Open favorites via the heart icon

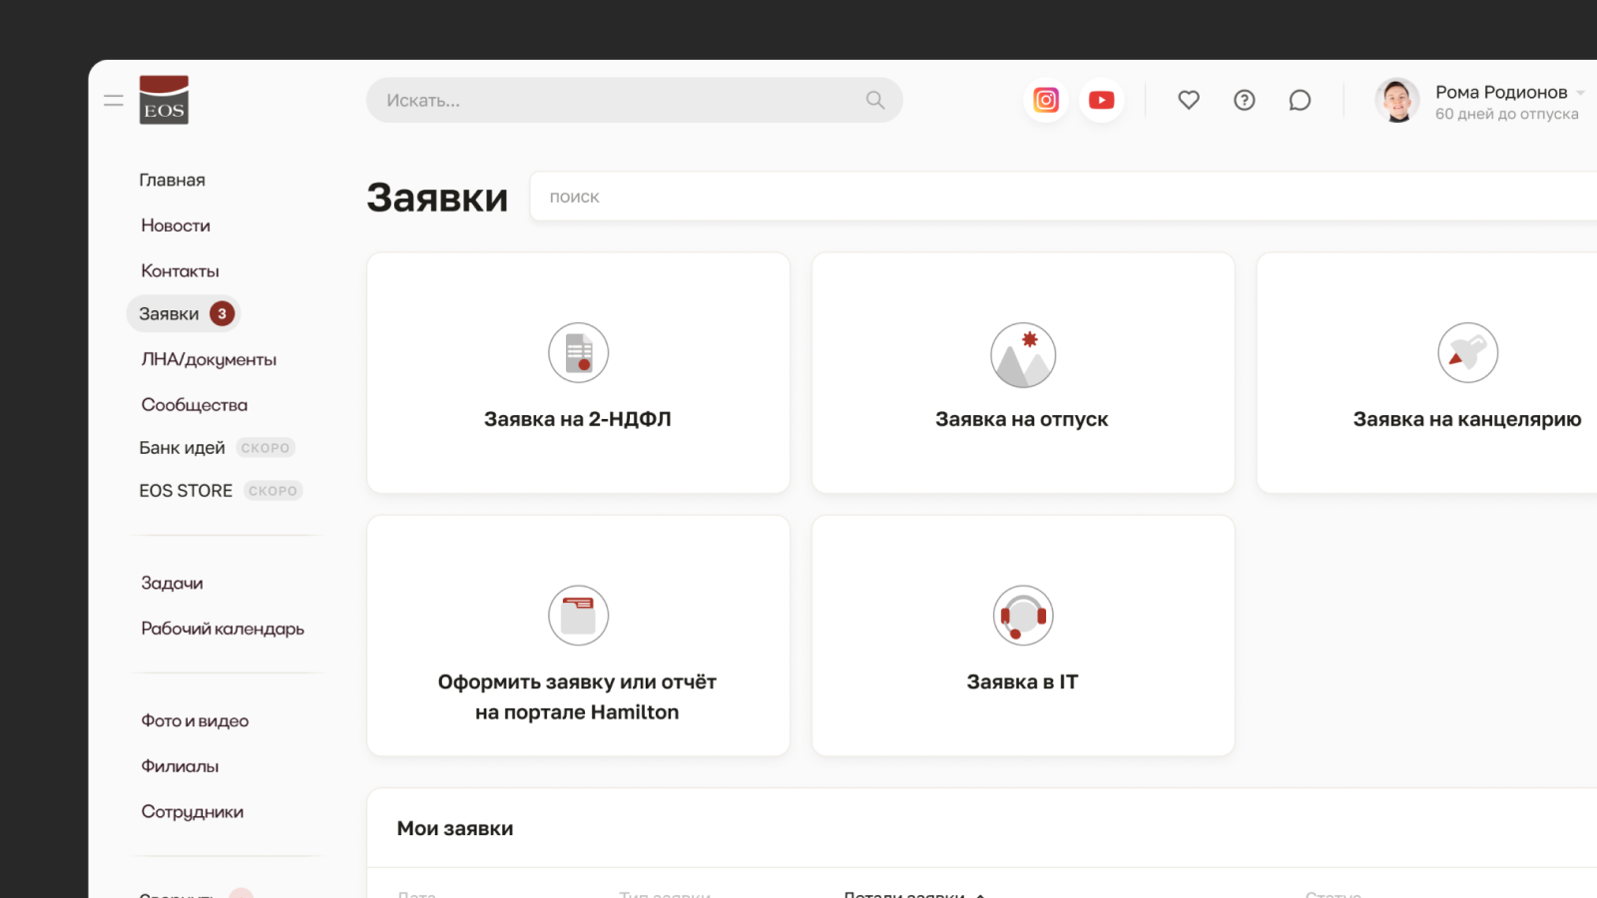[x=1189, y=100]
